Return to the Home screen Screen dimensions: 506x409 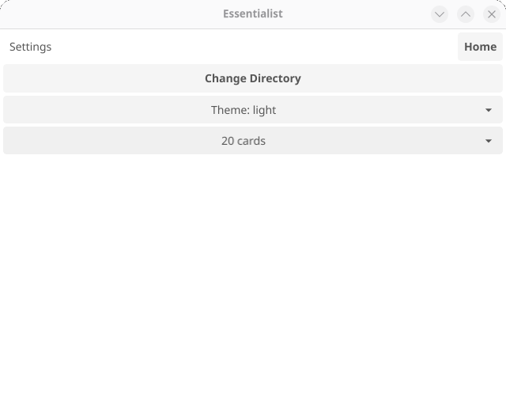480,47
